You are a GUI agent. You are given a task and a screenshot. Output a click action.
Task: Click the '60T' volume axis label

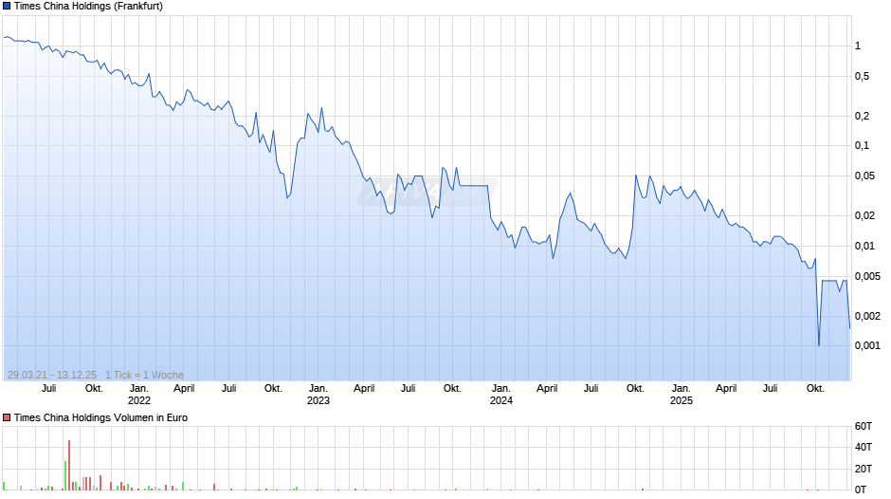864,426
